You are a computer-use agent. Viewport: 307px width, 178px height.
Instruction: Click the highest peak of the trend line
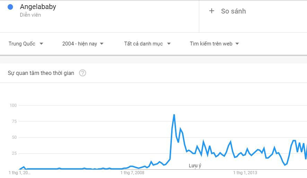coord(174,115)
